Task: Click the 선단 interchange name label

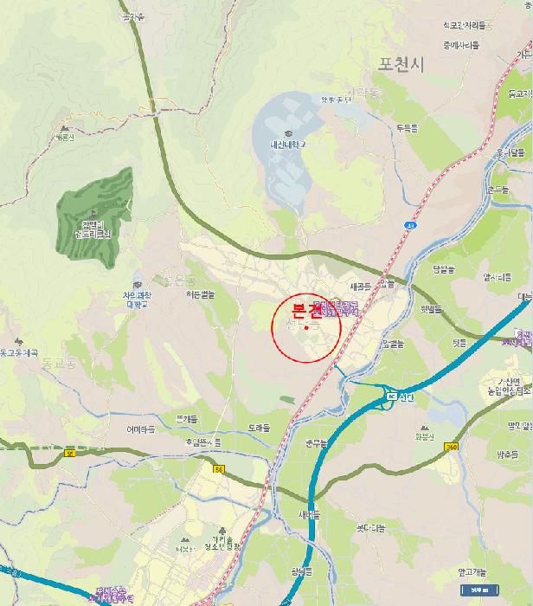Action: [407, 397]
